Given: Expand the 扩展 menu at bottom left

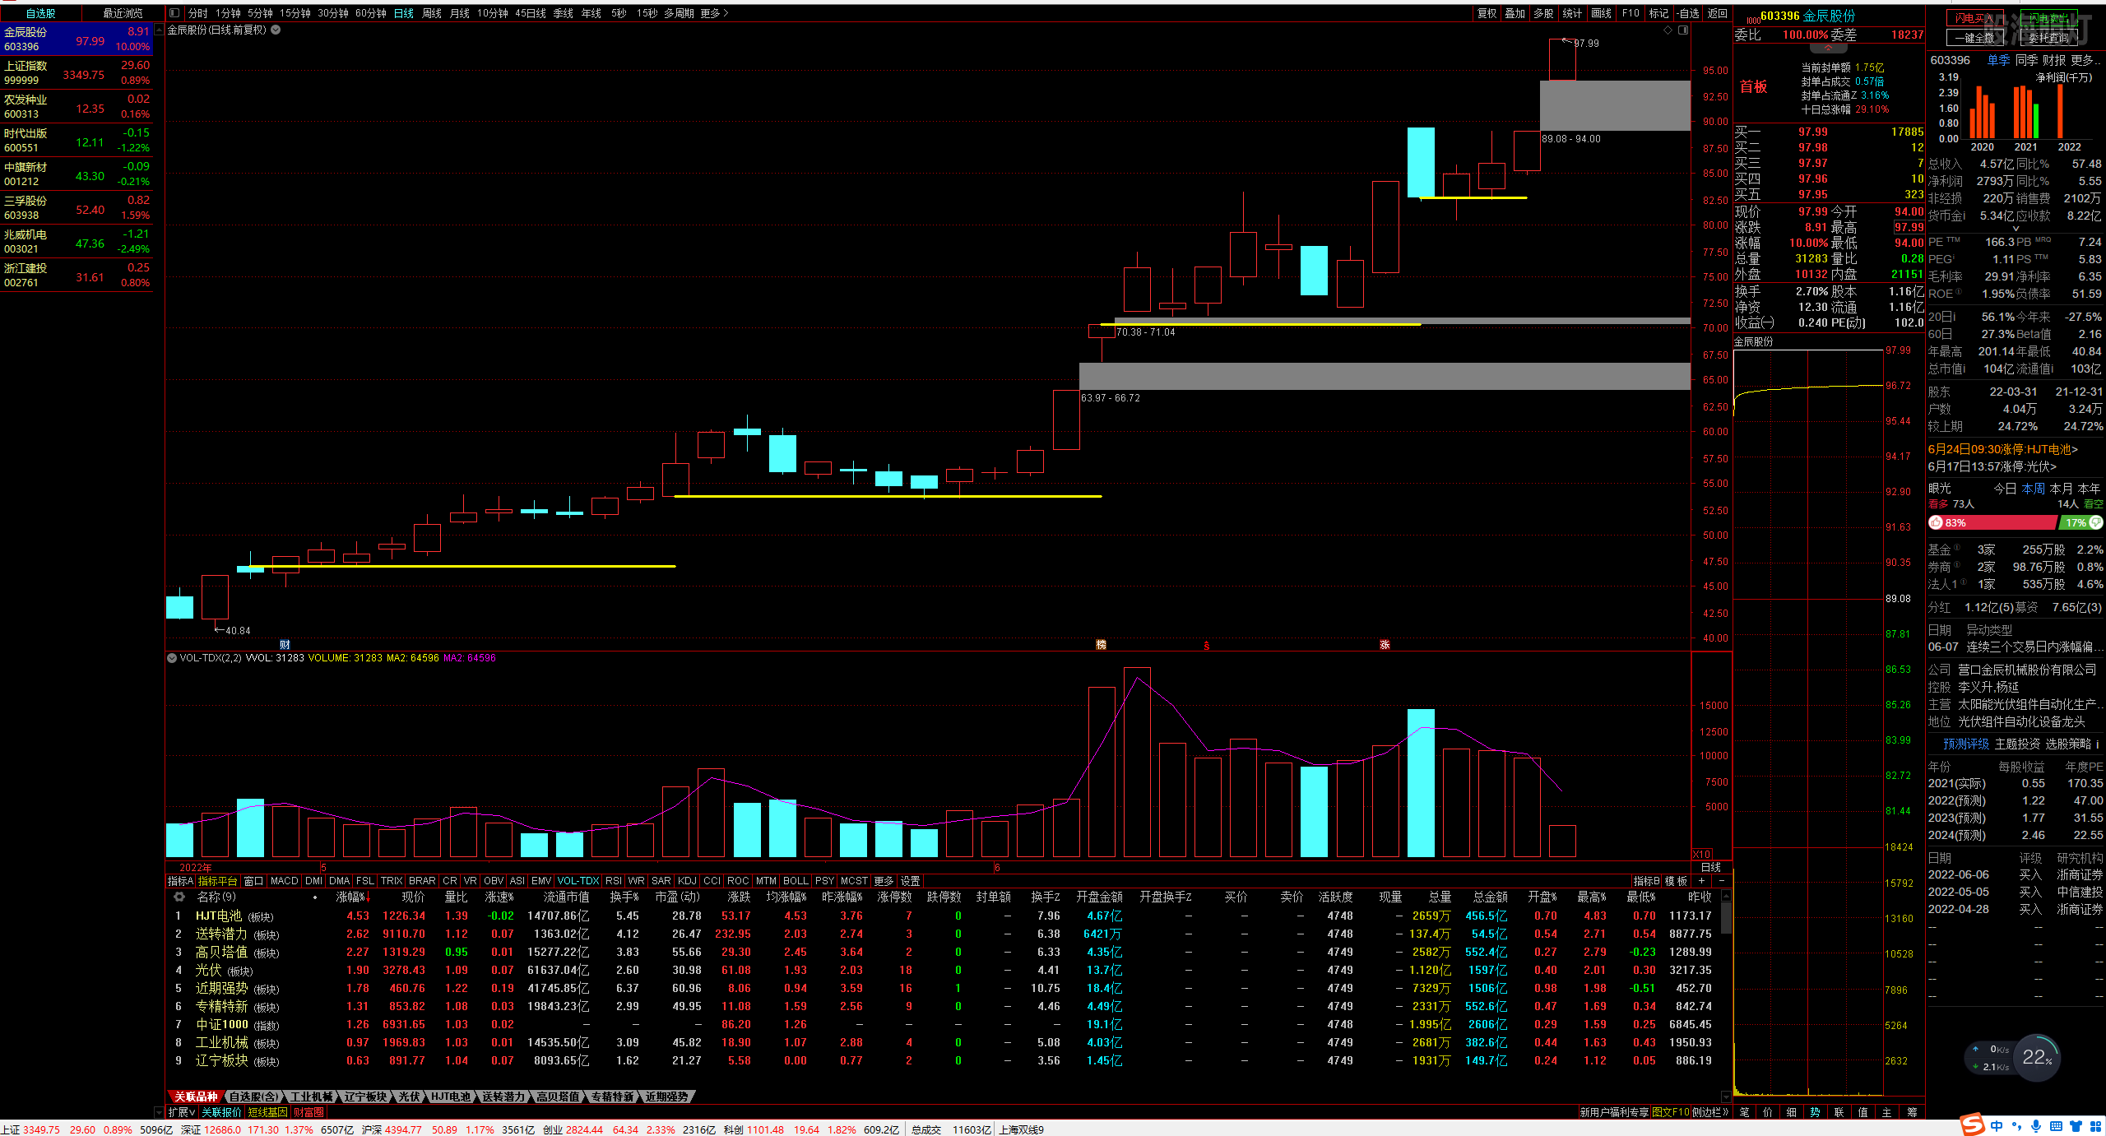Looking at the screenshot, I should click(x=181, y=1112).
